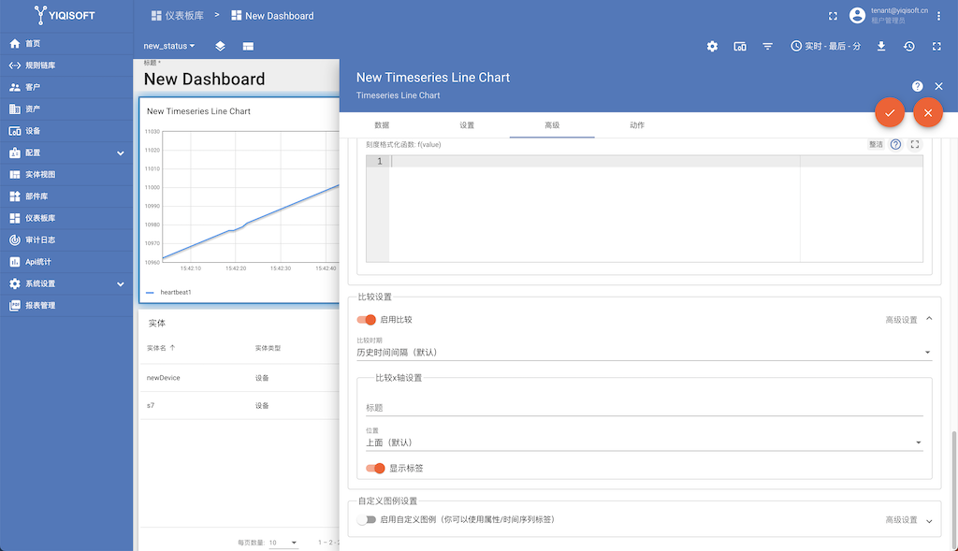Switch to the 设置 tab
The height and width of the screenshot is (551, 958).
(x=467, y=125)
